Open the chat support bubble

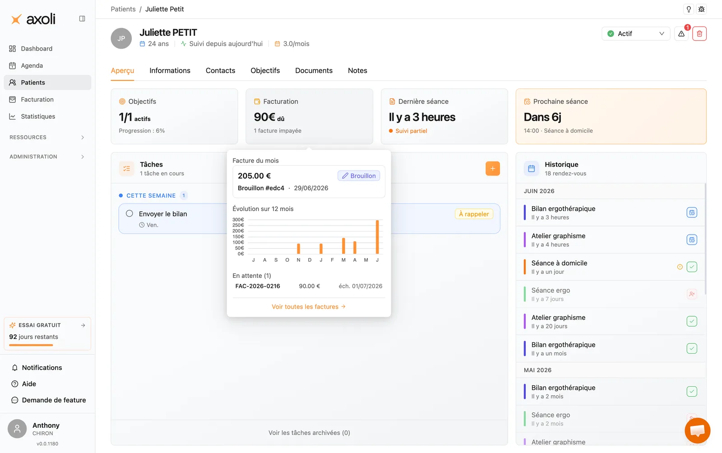coord(697,430)
